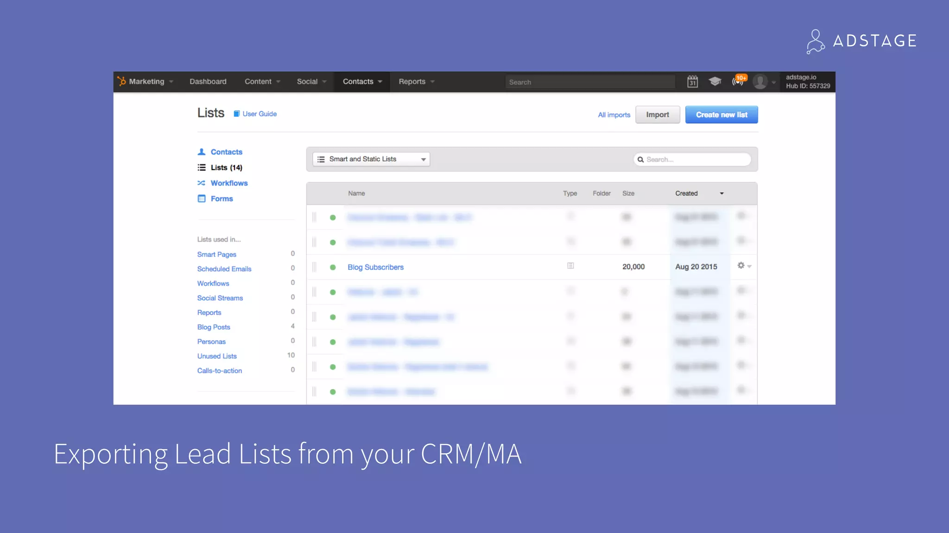Click the top bar Search field
Image resolution: width=949 pixels, height=533 pixels.
click(590, 82)
